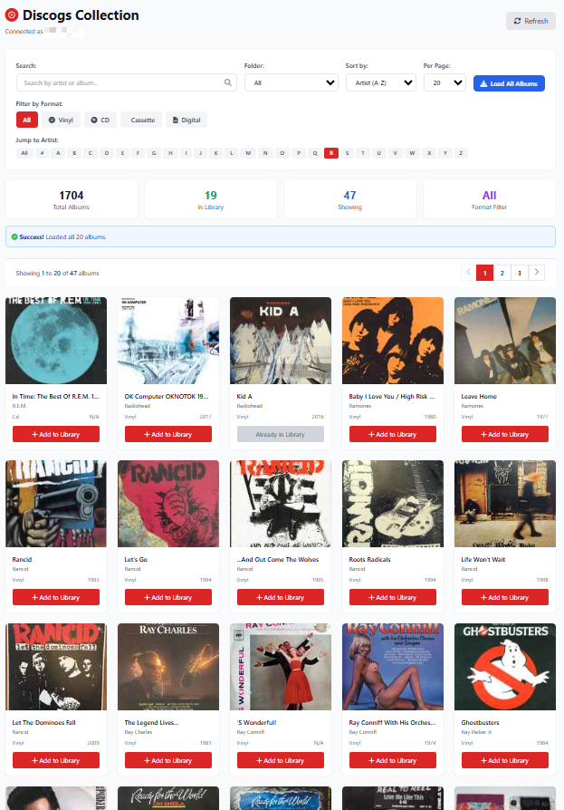
Task: Add In Time: Best Of R.E.M. to library
Action: tap(56, 434)
